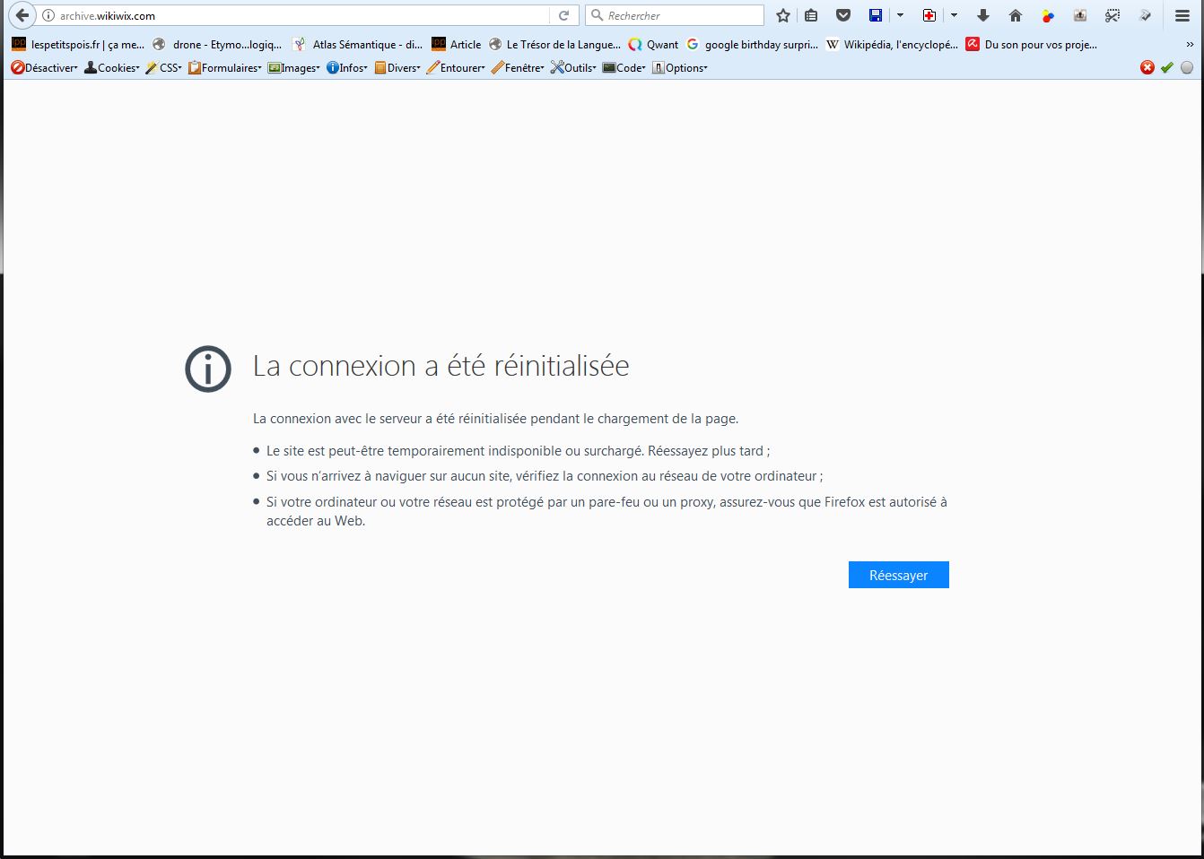Screen dimensions: 1204x859
Task: Expand the CSS toolbar dropdown
Action: coord(164,68)
